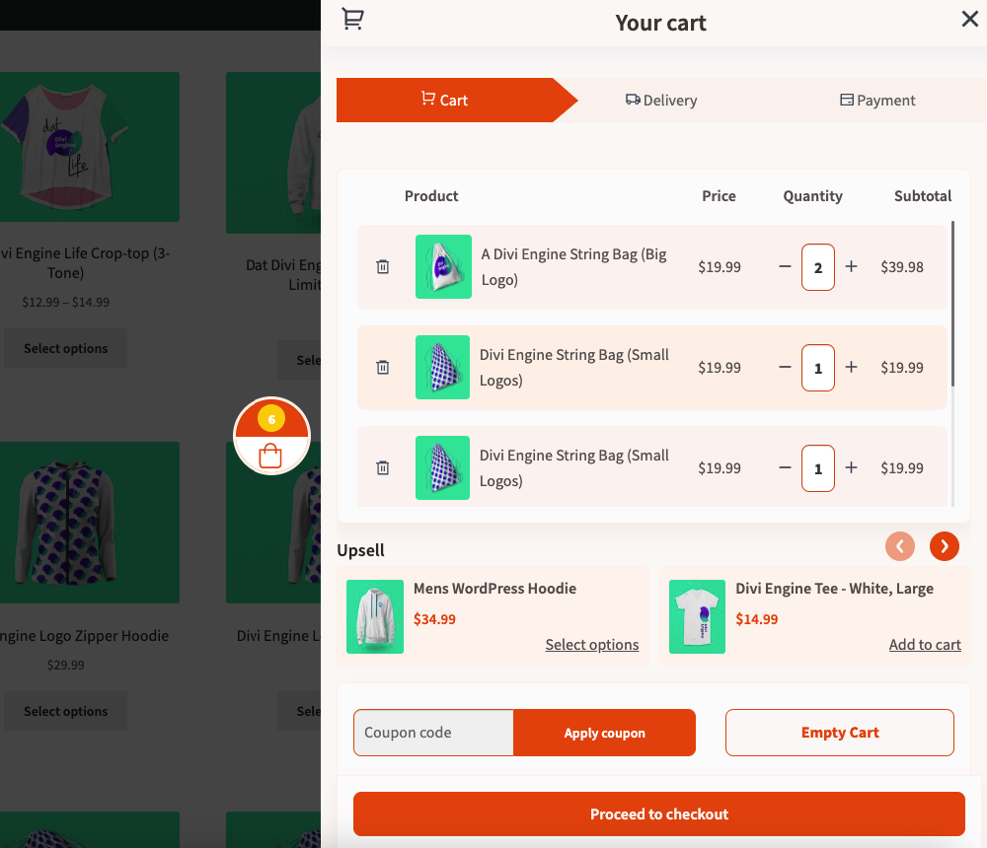This screenshot has height=848, width=987.
Task: Remove A Divi Engine String Bag (Big Logo) item
Action: coord(383,267)
